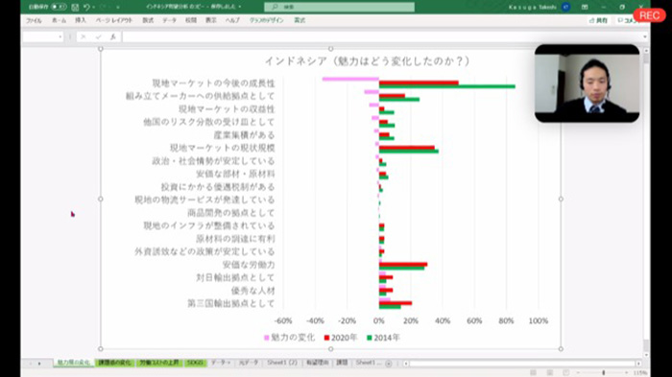The image size is (672, 377).
Task: Switch to the ページレイアウト ribbon tab
Action: point(114,20)
